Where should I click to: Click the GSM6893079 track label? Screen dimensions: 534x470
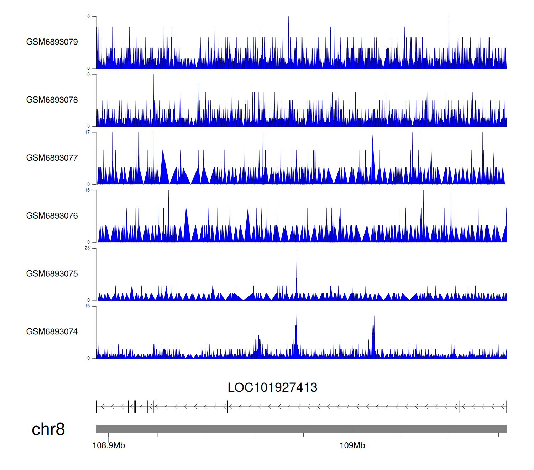pyautogui.click(x=52, y=42)
